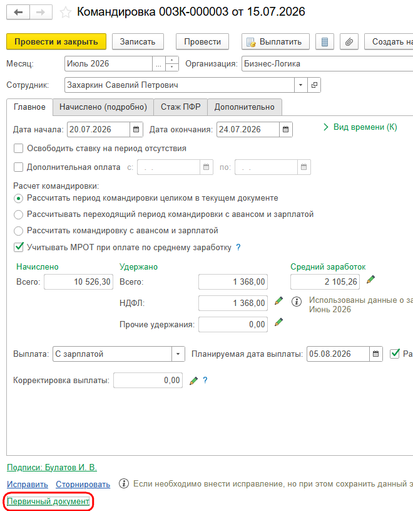Select Рассчитать период командировки целиком option

(19, 198)
